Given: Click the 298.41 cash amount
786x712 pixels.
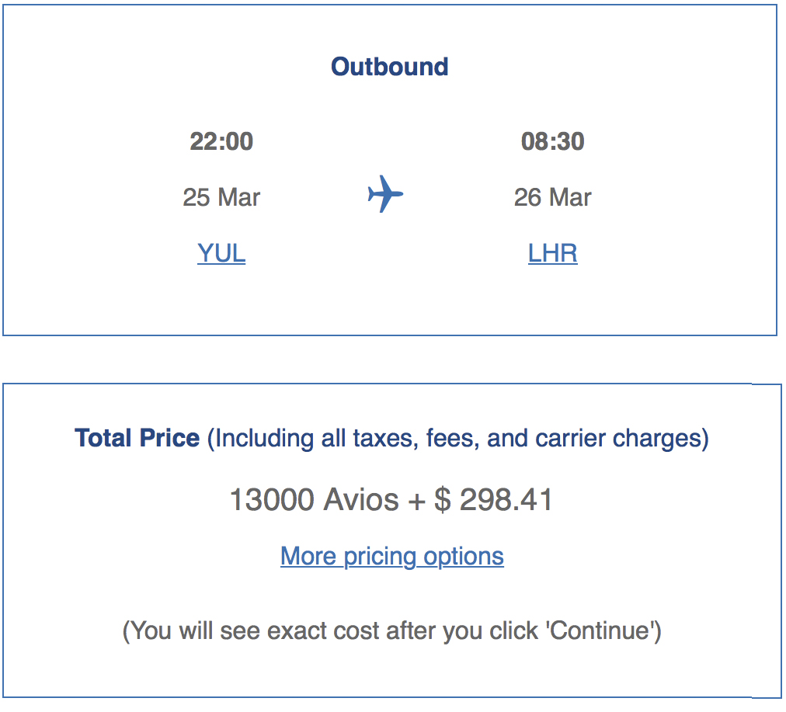Looking at the screenshot, I should tap(506, 500).
